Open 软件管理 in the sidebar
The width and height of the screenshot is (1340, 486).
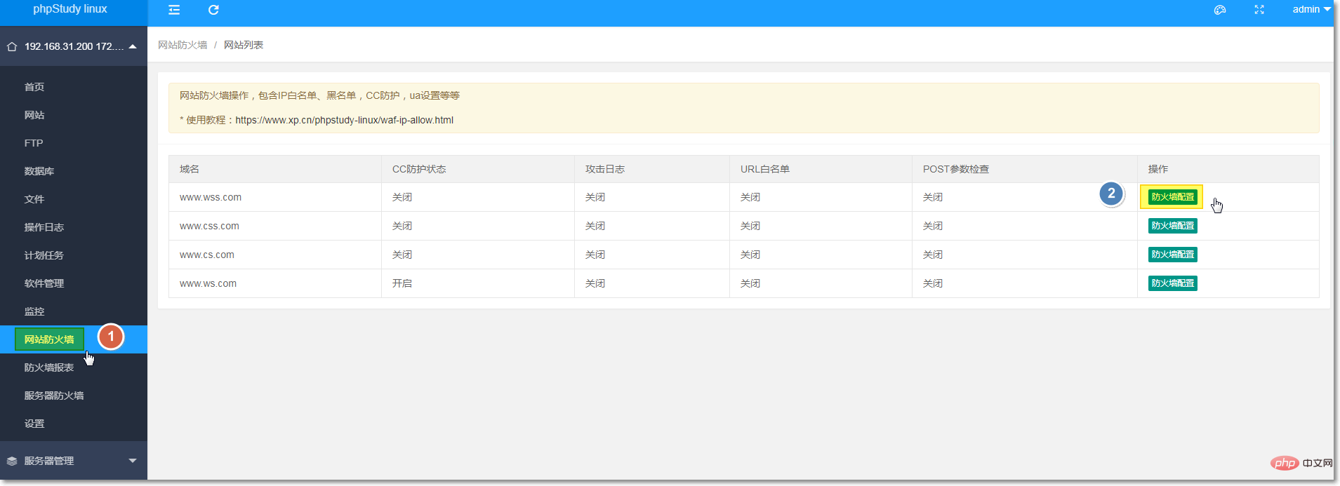pyautogui.click(x=44, y=283)
